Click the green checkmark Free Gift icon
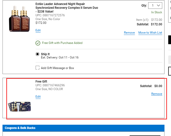Image resolution: width=171 pixels, height=136 pixels. click(38, 43)
